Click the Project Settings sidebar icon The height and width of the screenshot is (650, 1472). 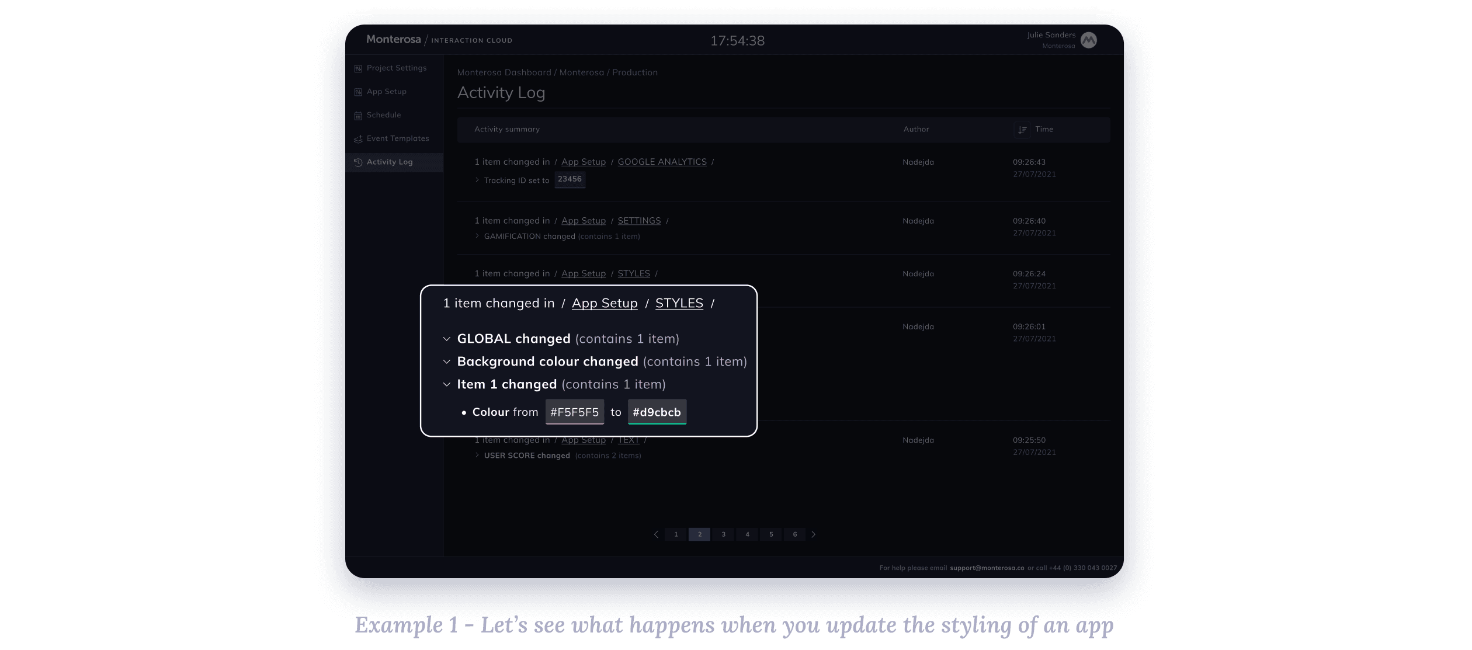coord(358,68)
